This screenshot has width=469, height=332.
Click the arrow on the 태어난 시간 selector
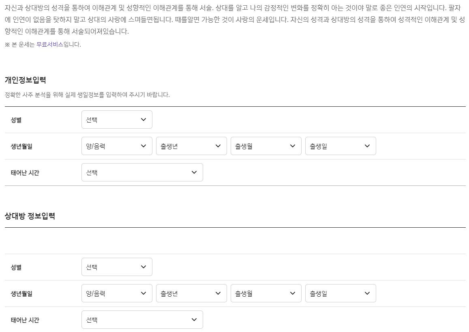[194, 172]
